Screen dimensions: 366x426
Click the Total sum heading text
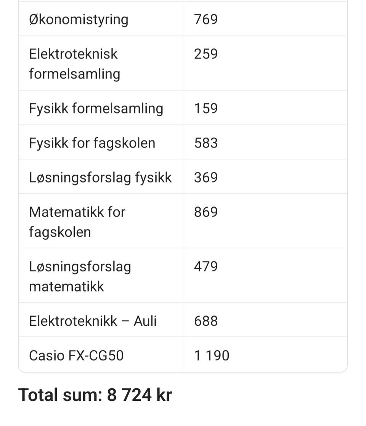(x=60, y=394)
